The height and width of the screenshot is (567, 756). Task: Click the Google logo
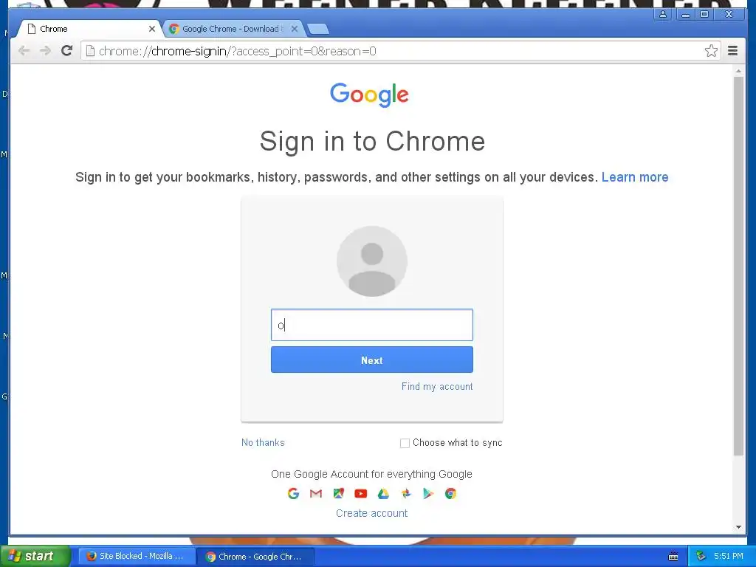(369, 94)
